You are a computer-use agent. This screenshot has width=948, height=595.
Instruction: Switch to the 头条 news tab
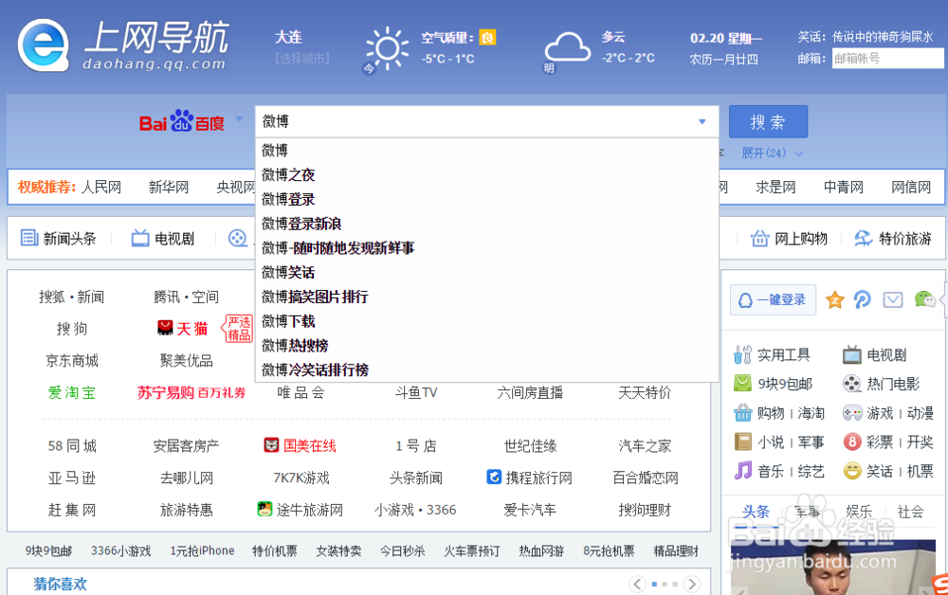[x=756, y=512]
